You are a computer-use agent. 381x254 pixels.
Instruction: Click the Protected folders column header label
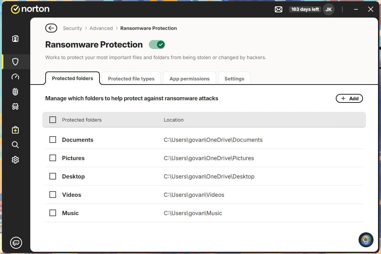tap(82, 120)
